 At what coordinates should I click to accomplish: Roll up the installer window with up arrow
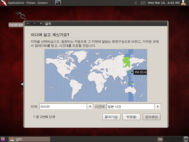click(x=28, y=23)
